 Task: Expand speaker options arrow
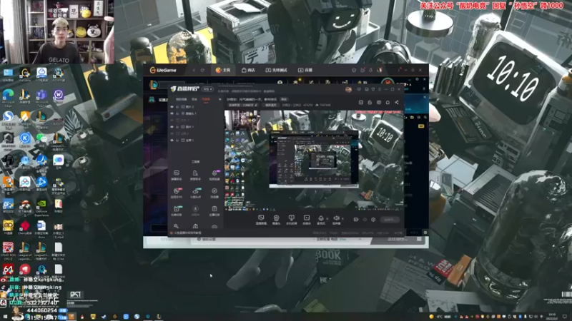342,219
